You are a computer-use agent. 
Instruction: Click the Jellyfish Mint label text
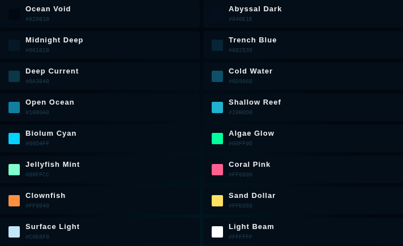[53, 165]
